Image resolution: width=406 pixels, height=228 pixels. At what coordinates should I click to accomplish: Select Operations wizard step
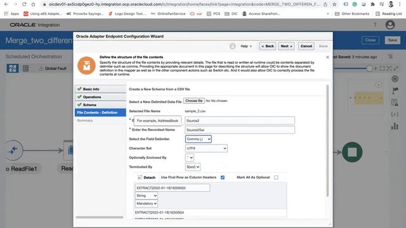(100, 97)
